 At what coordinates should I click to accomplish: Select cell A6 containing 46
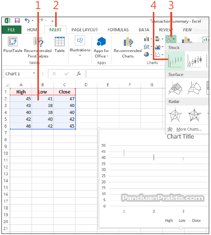coord(21,126)
